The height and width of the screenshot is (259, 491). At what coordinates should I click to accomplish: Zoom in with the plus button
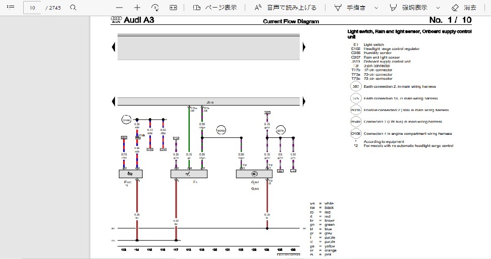tap(137, 8)
